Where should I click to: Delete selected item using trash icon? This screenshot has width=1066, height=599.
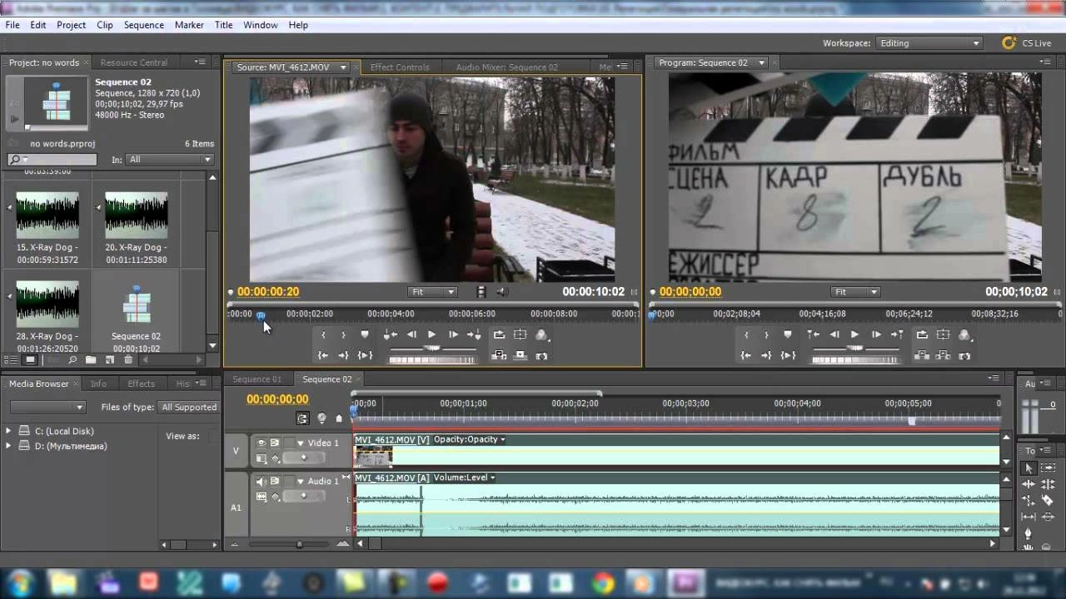(128, 359)
